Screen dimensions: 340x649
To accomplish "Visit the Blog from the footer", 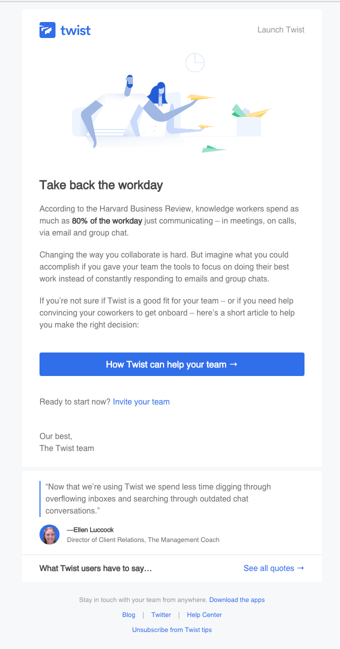I will pyautogui.click(x=128, y=614).
